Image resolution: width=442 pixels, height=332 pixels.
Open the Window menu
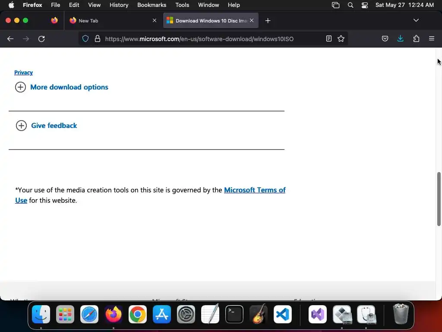208,5
